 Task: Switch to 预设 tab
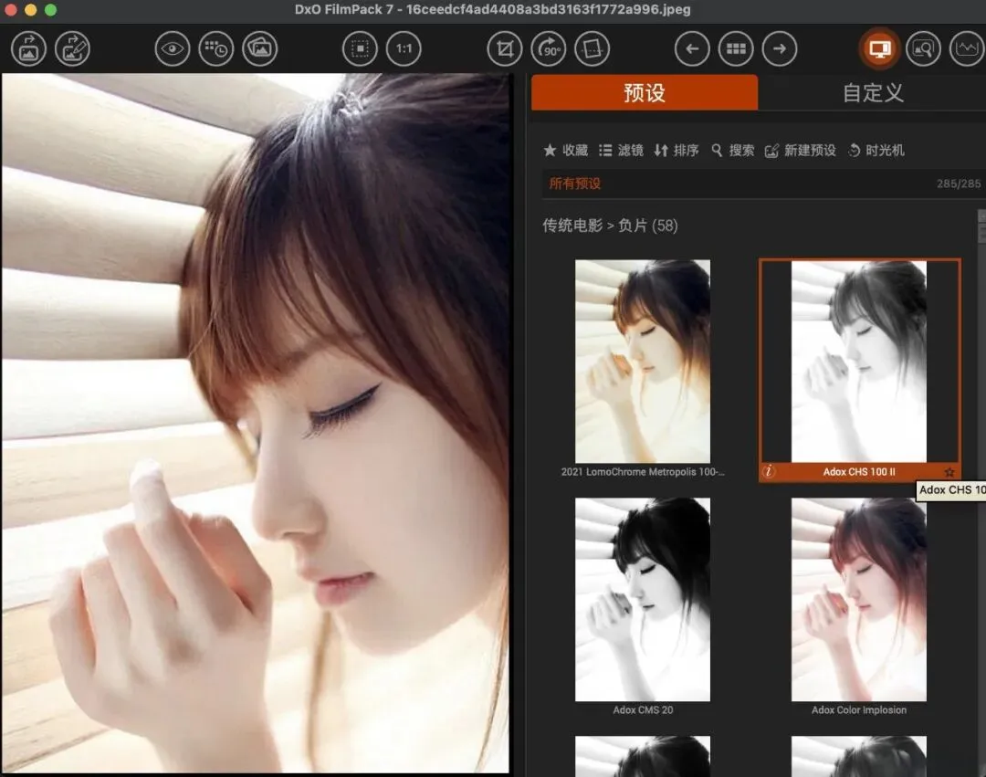(645, 92)
